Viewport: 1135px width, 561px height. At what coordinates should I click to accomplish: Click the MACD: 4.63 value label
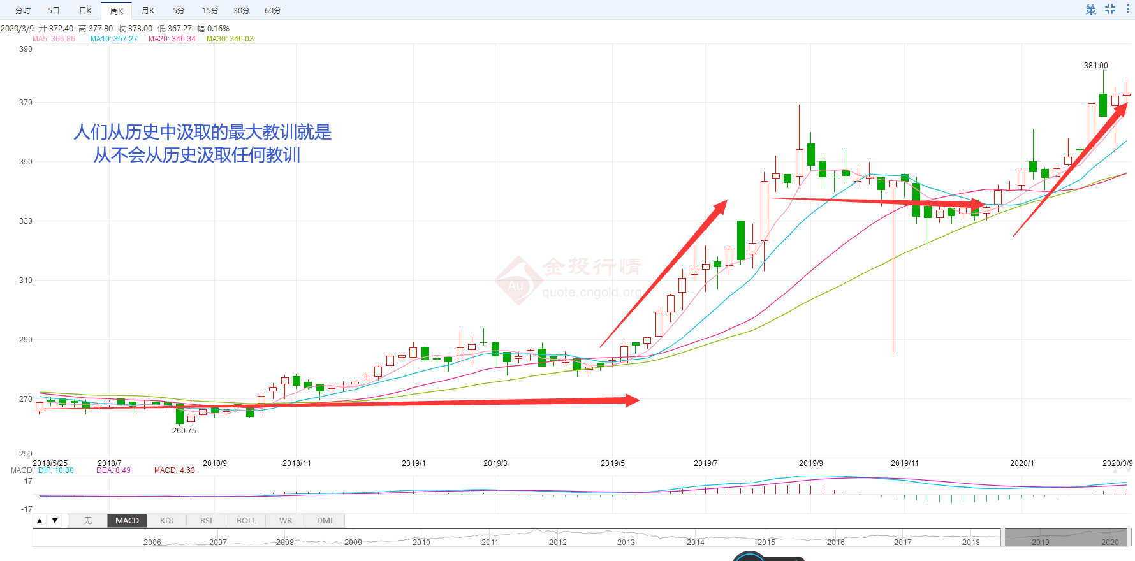click(x=175, y=470)
